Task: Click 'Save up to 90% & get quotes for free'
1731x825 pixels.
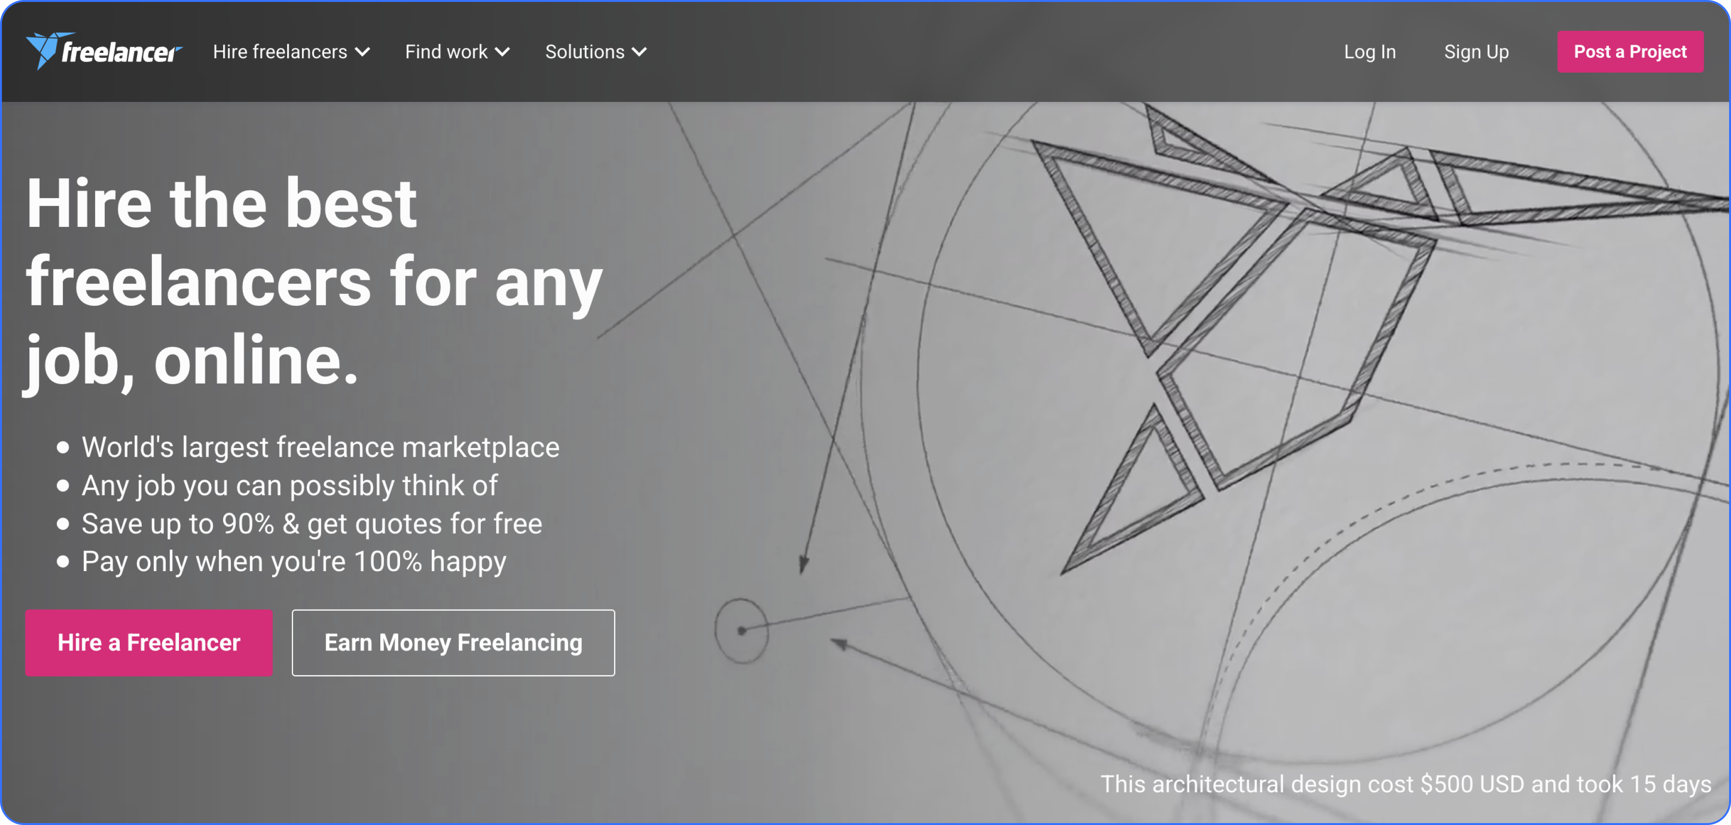Action: pyautogui.click(x=312, y=524)
